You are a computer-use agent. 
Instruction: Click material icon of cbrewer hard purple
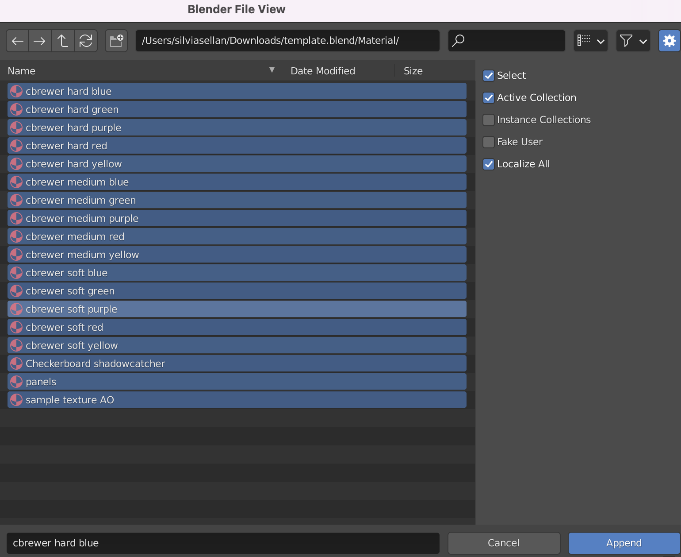point(16,128)
